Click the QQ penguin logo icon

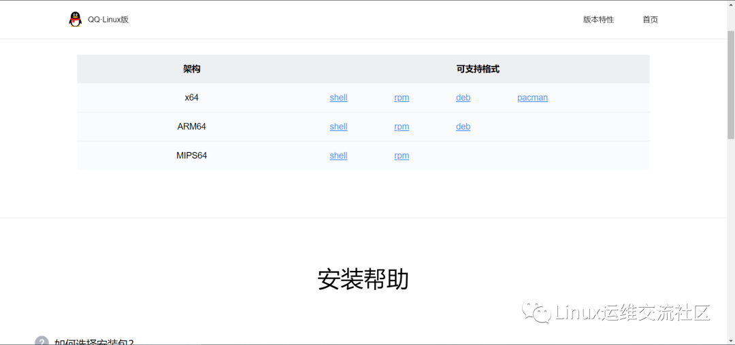coord(75,19)
